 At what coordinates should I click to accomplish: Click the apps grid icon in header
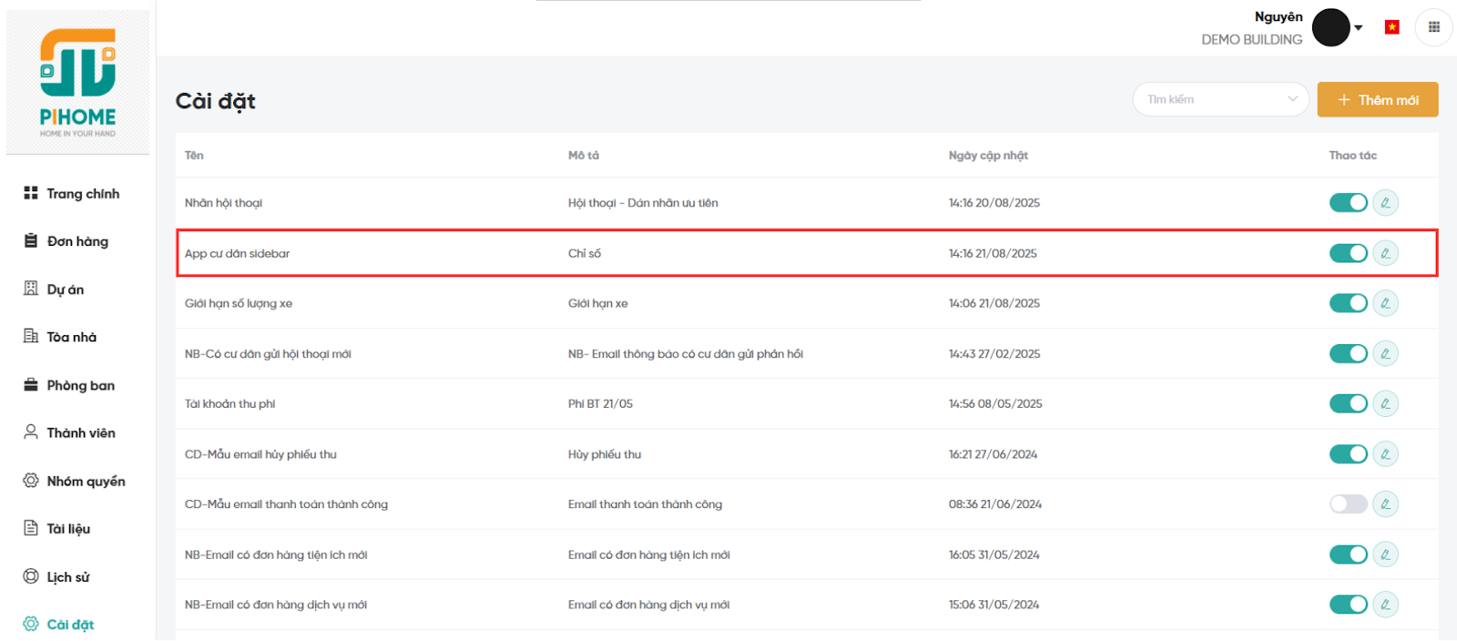click(1433, 27)
